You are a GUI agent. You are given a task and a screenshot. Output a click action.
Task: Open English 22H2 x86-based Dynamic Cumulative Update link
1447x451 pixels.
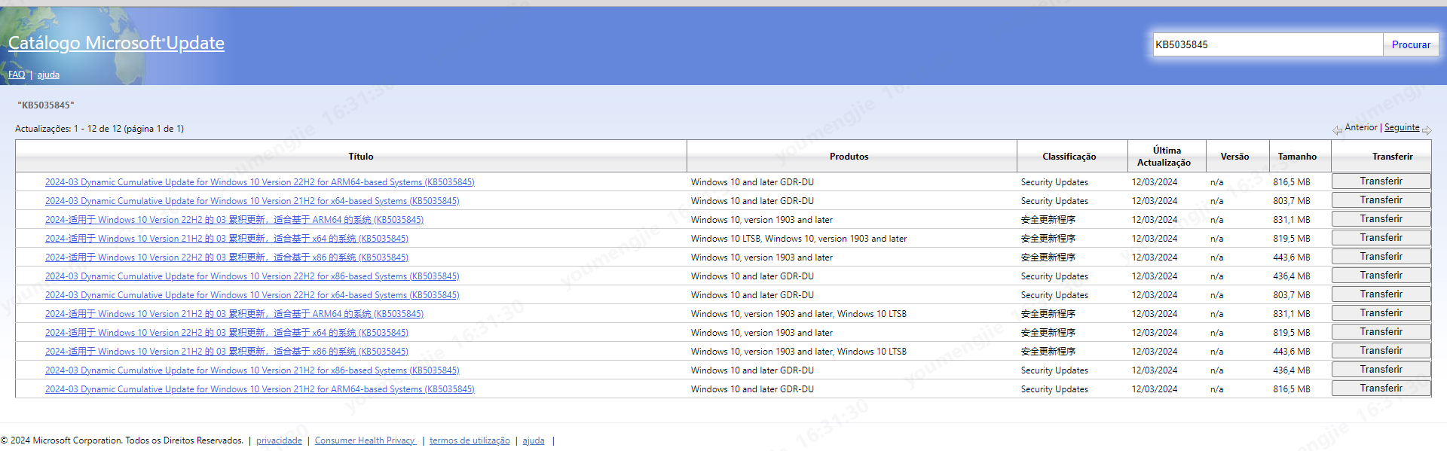252,276
